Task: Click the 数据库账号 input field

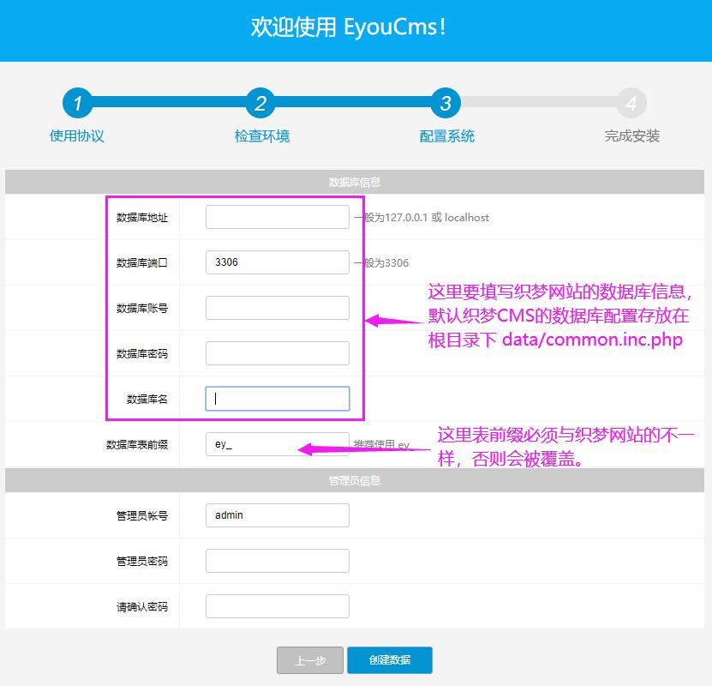Action: click(x=276, y=307)
